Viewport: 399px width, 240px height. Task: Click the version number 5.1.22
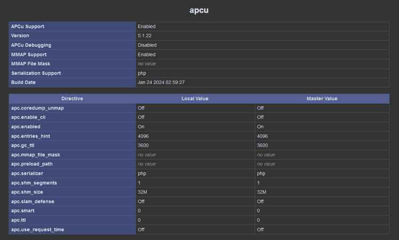pos(145,36)
